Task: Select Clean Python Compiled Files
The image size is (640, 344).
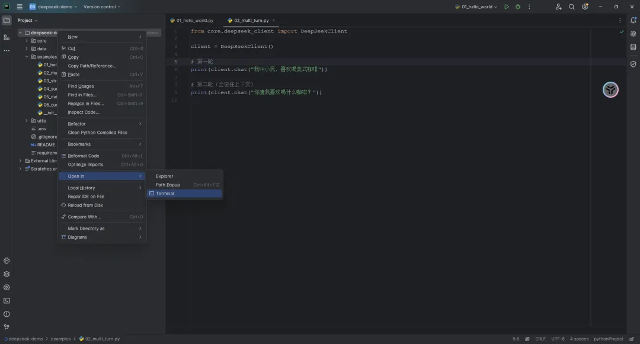Action: (102, 133)
